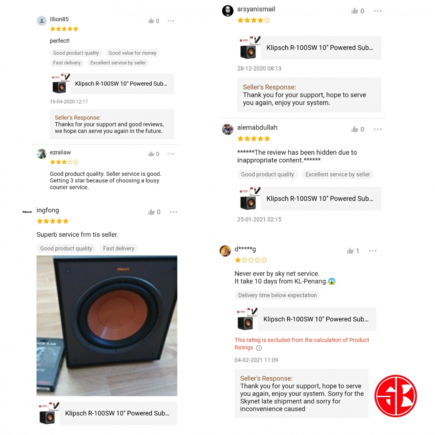Open more options for alemabdullah's review
The image size is (435, 435).
[377, 129]
